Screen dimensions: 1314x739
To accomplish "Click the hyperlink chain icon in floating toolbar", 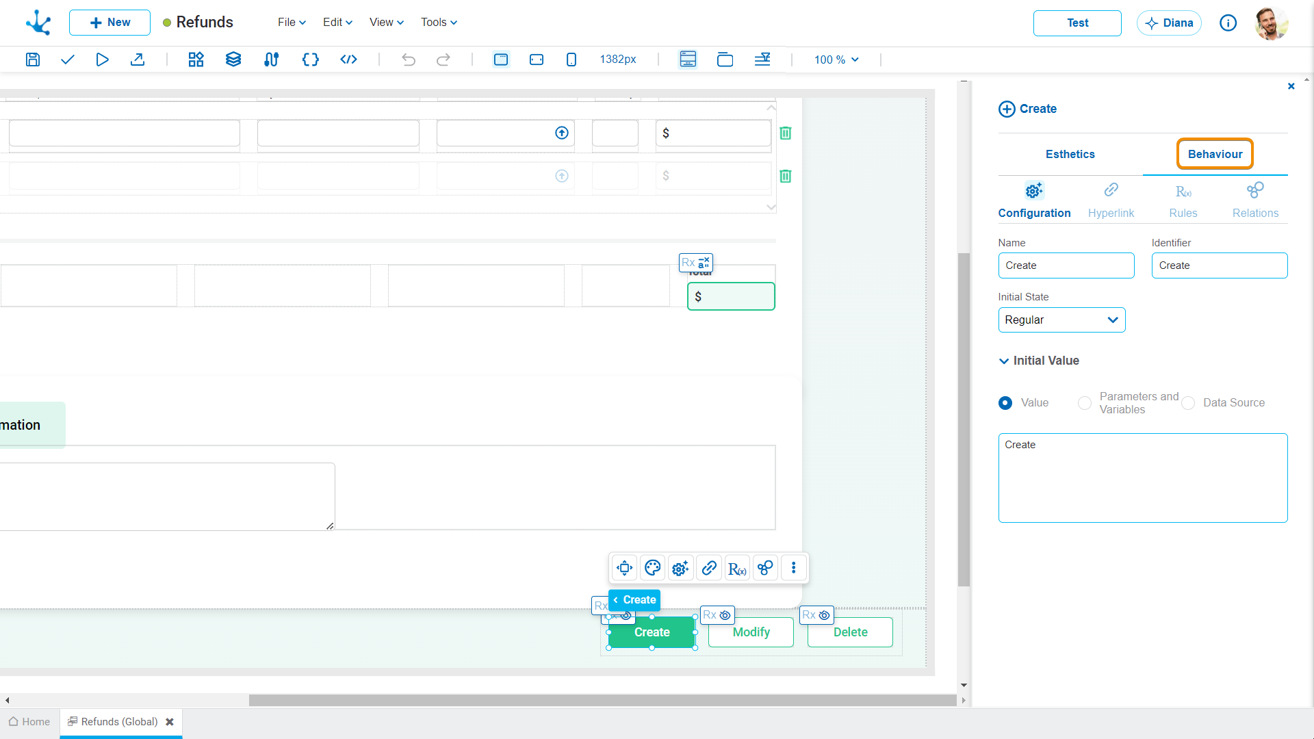I will point(709,568).
